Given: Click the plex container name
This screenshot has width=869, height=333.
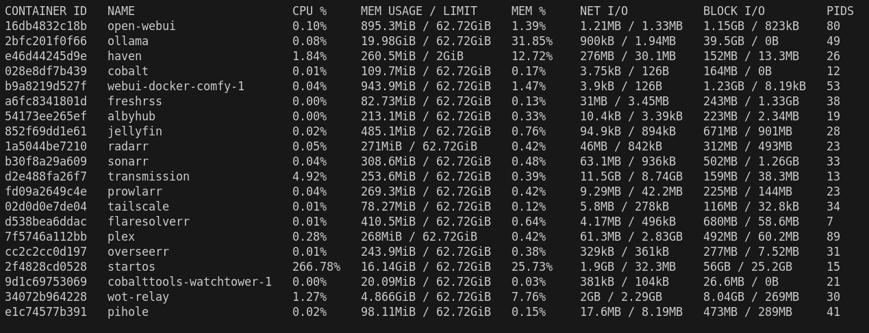Looking at the screenshot, I should tap(121, 237).
